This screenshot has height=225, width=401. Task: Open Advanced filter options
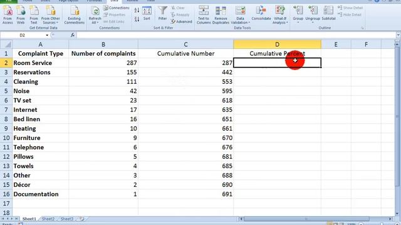181,22
